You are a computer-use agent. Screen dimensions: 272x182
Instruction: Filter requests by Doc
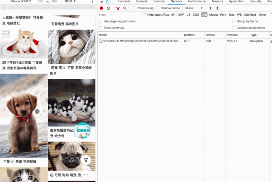[x=232, y=15]
